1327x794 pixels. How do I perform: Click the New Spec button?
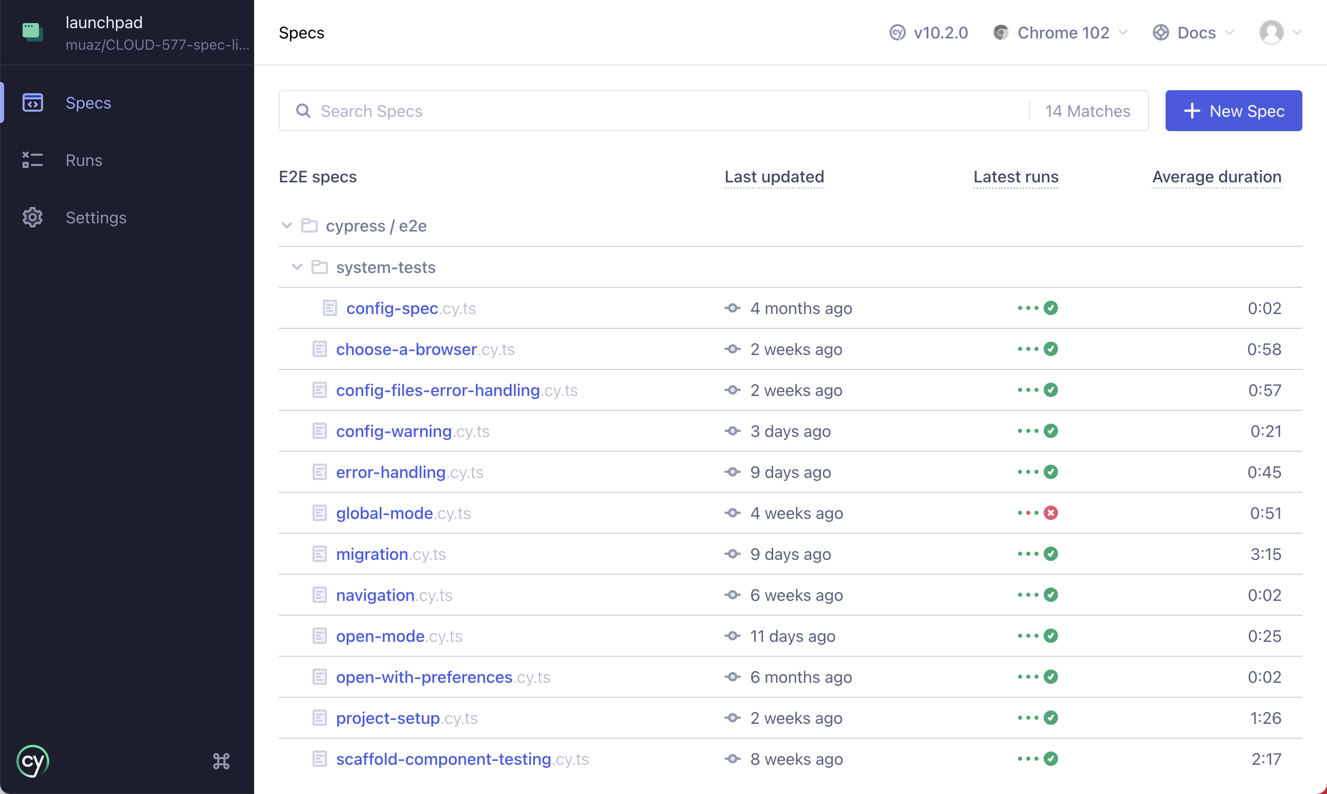(x=1233, y=111)
